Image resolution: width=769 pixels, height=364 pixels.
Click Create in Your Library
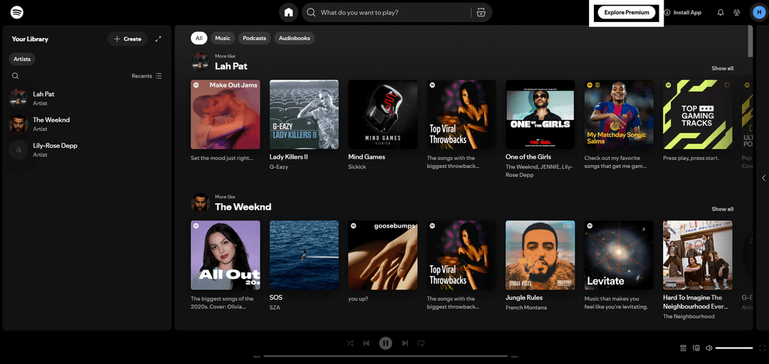coord(127,38)
